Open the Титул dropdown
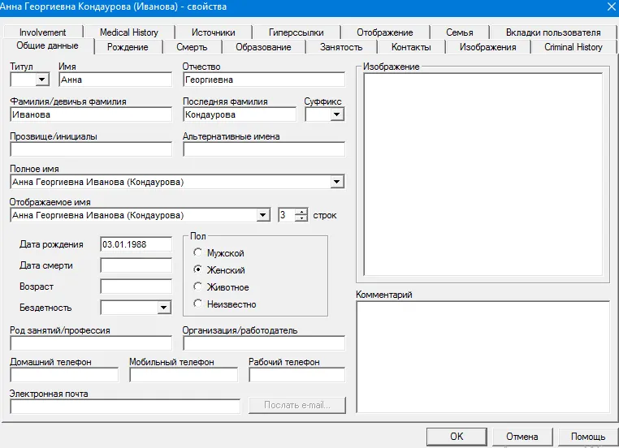This screenshot has height=448, width=619. pos(42,80)
